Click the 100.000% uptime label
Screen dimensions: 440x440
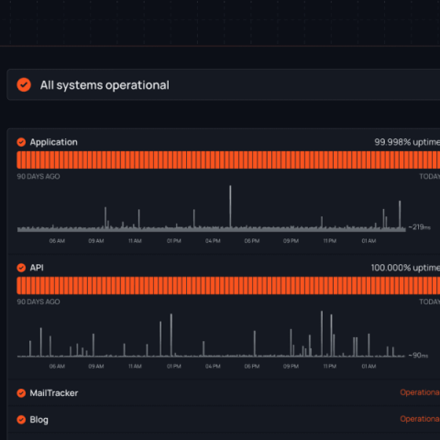click(405, 268)
